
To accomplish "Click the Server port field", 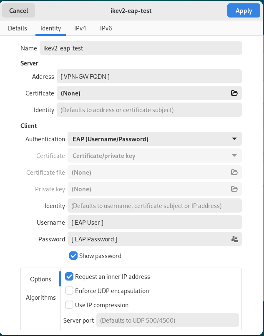I will (167, 320).
